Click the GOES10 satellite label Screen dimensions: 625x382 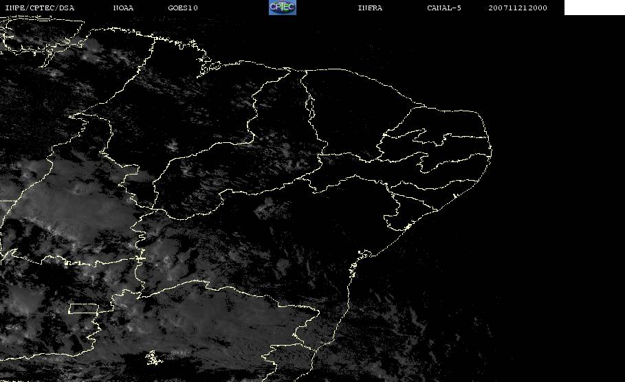point(183,8)
